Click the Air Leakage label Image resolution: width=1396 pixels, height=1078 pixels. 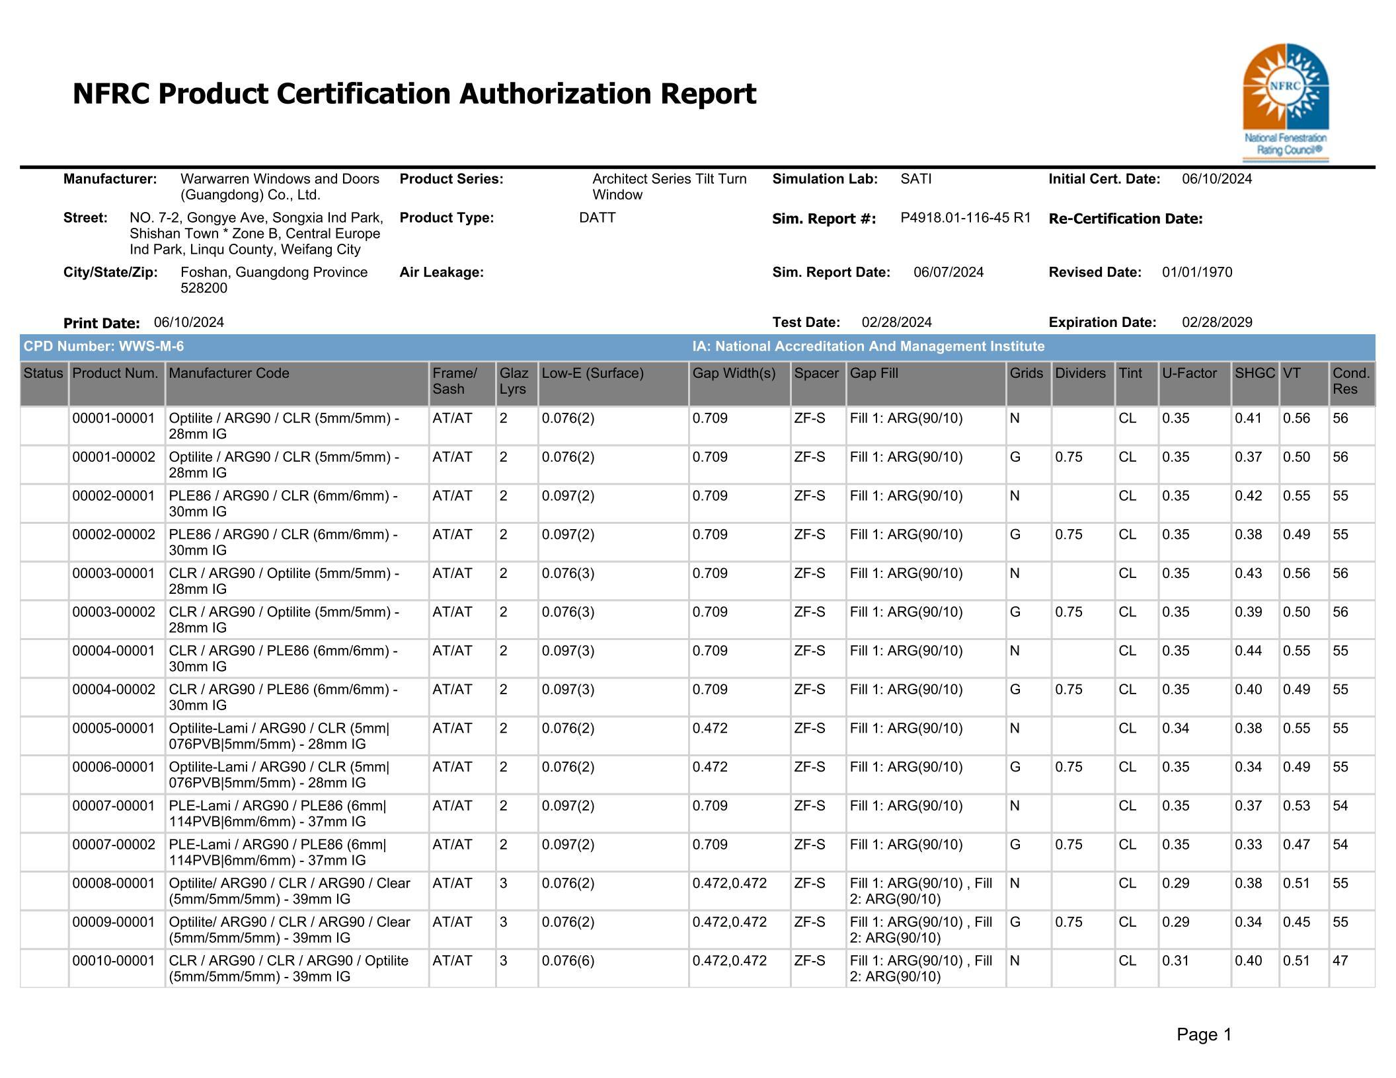tap(442, 272)
